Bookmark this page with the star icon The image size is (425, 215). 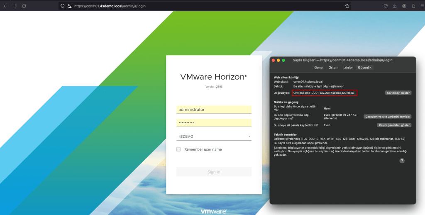click(x=347, y=6)
